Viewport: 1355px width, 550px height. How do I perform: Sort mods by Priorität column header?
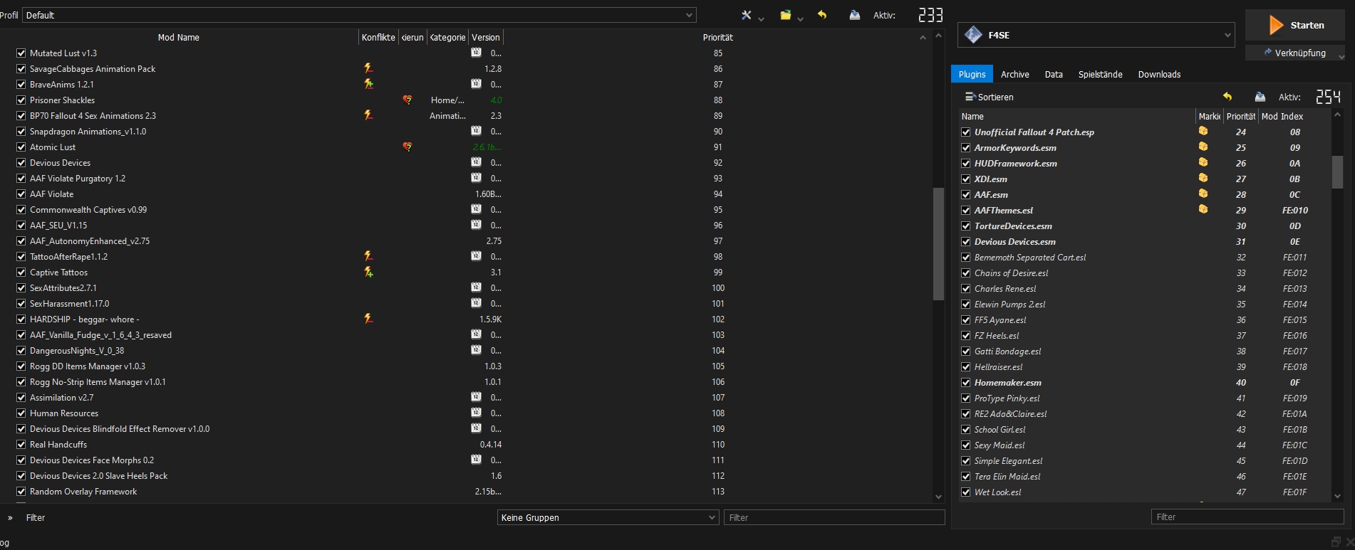717,37
